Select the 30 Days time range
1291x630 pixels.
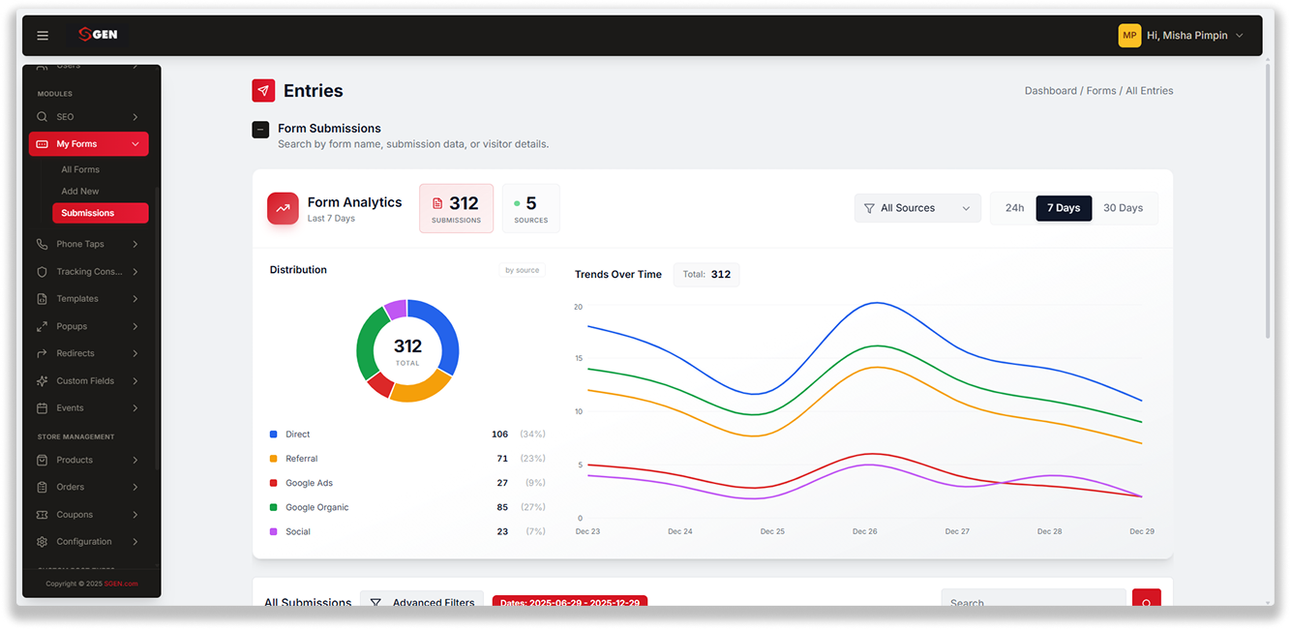pyautogui.click(x=1123, y=208)
